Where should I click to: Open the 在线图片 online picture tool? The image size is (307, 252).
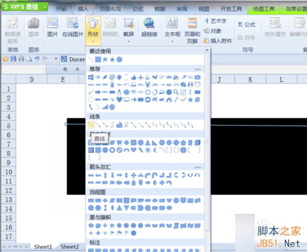(72, 27)
